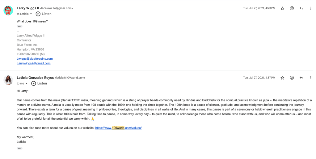Open more options for Larry's email

(x=311, y=8)
